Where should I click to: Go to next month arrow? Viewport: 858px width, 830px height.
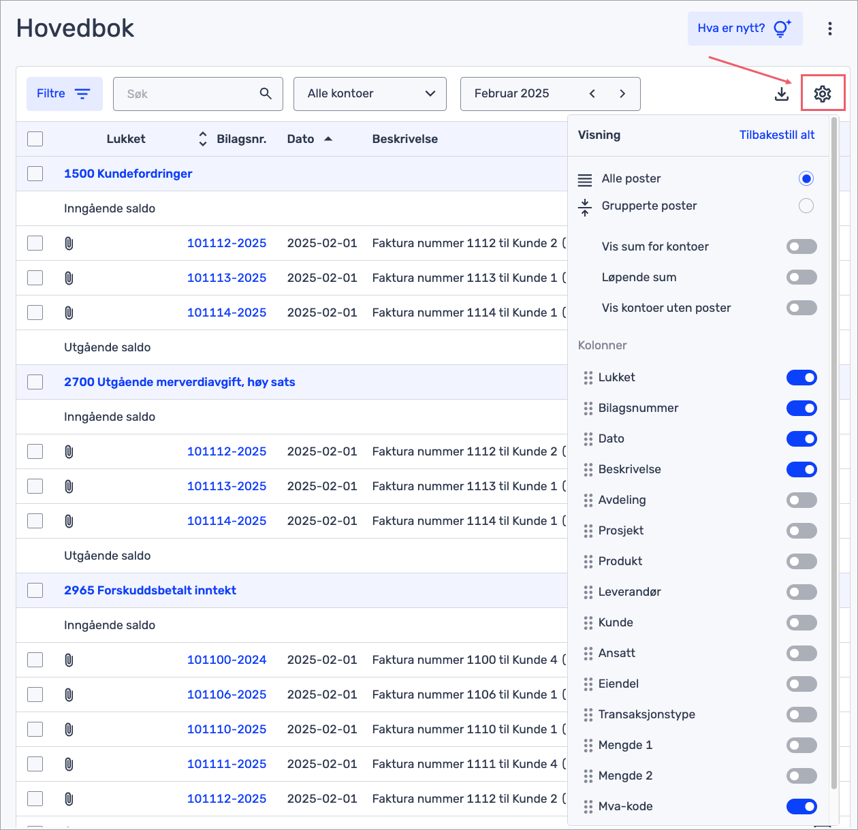(622, 94)
